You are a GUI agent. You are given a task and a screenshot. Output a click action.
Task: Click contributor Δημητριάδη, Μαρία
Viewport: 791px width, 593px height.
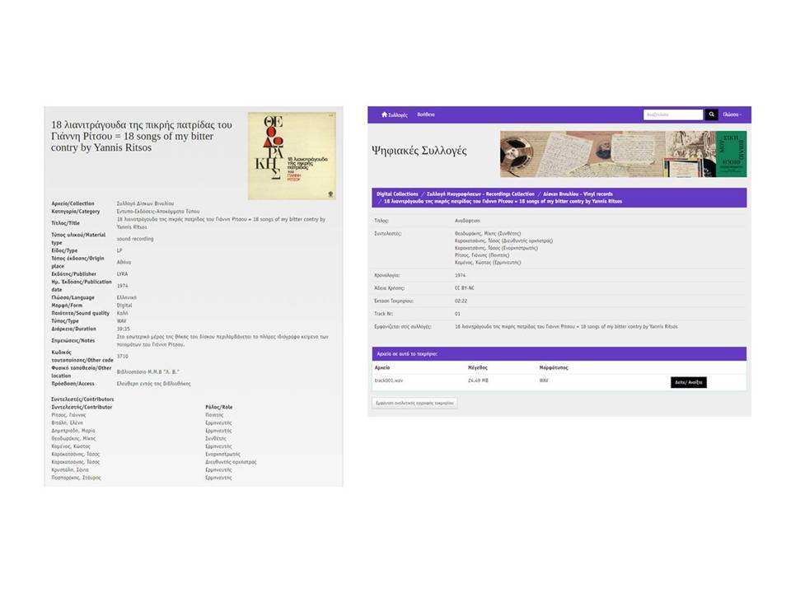tap(73, 431)
